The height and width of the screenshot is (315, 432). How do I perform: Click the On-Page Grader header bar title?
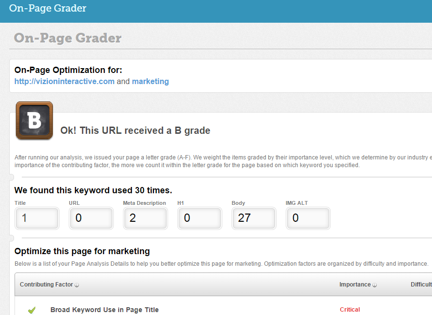pyautogui.click(x=47, y=8)
